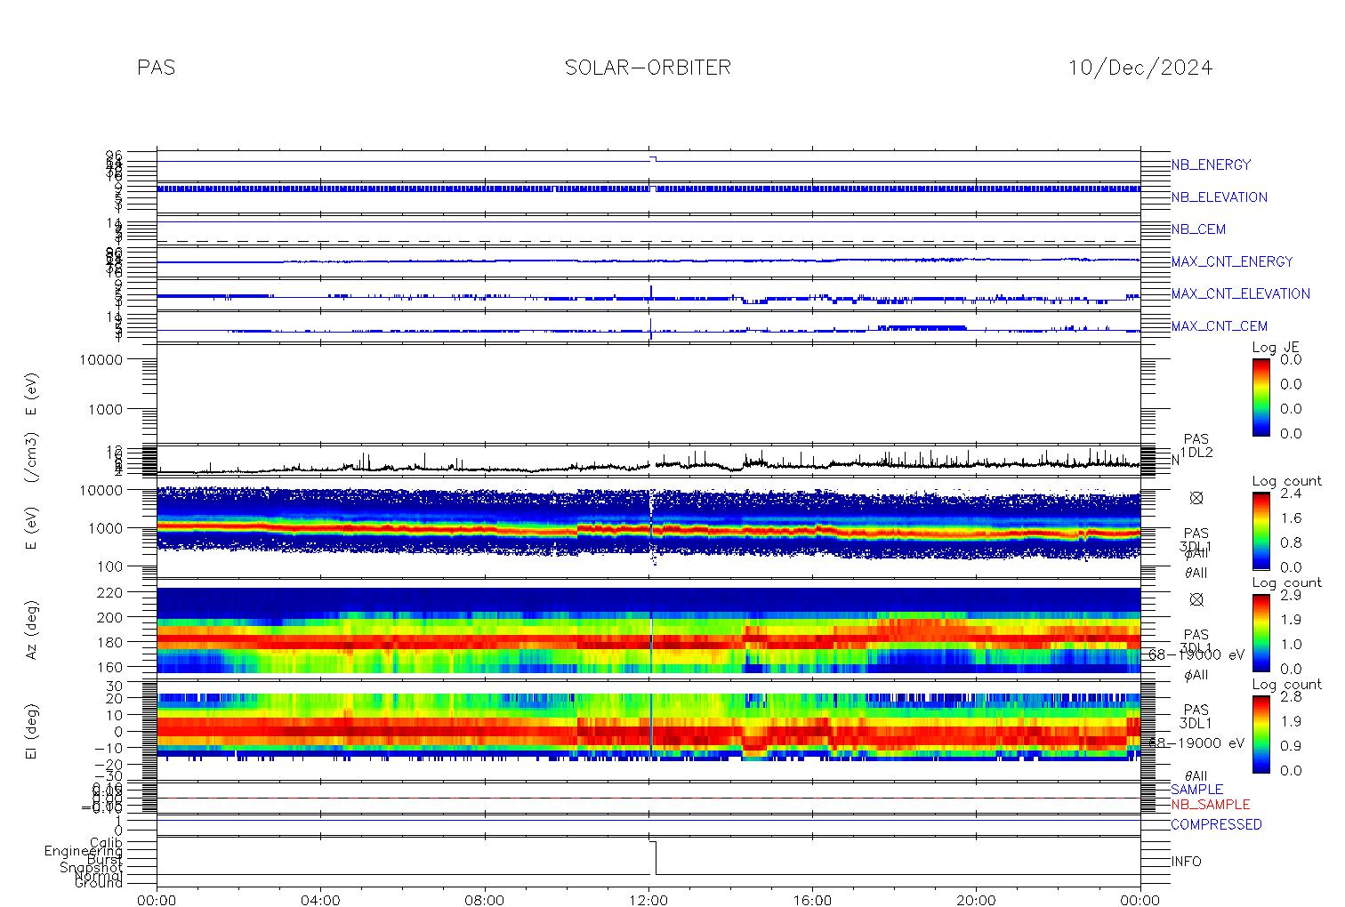Click the date 10/Dec/2024

(1140, 68)
